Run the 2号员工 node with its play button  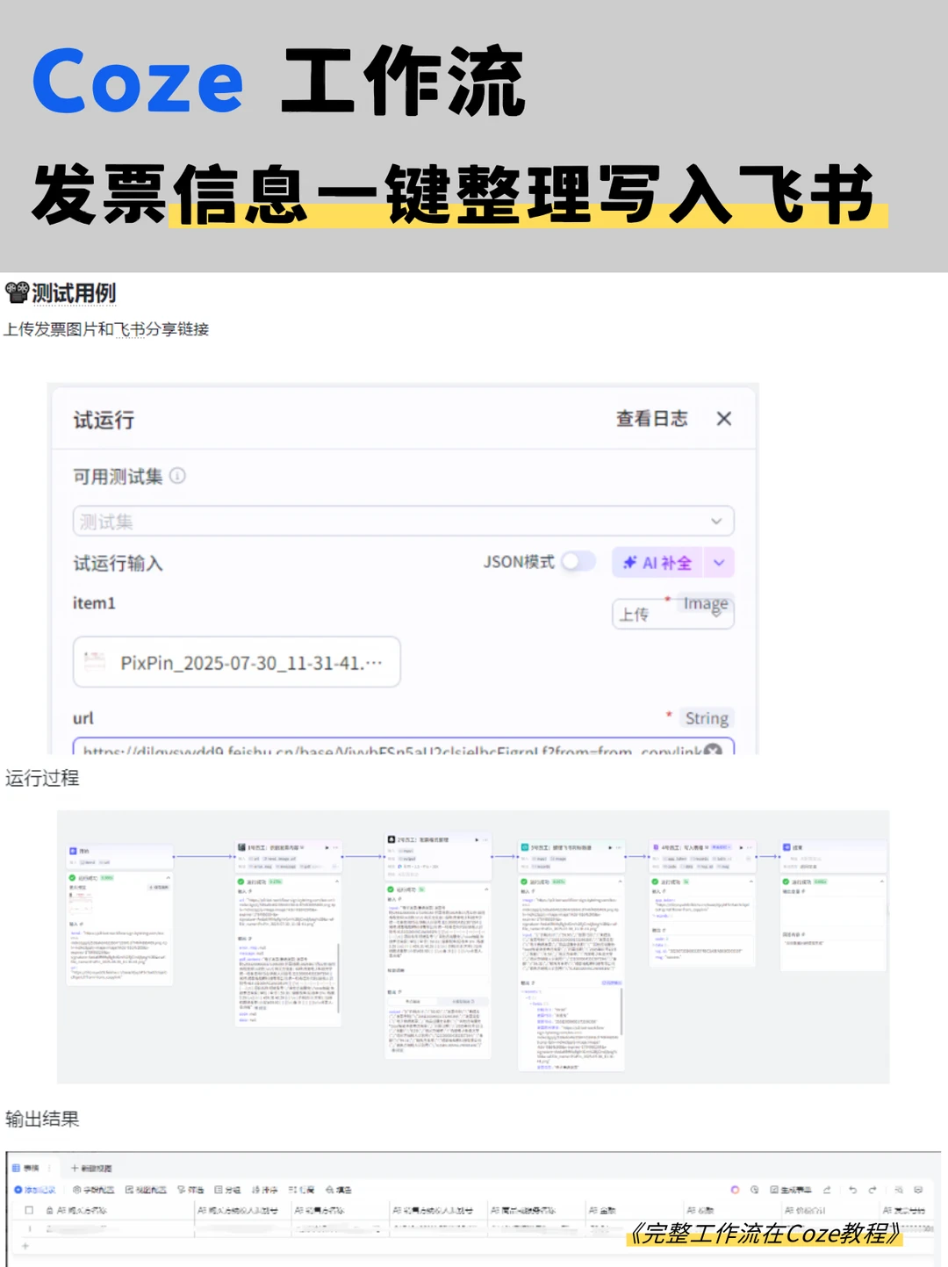tap(477, 839)
